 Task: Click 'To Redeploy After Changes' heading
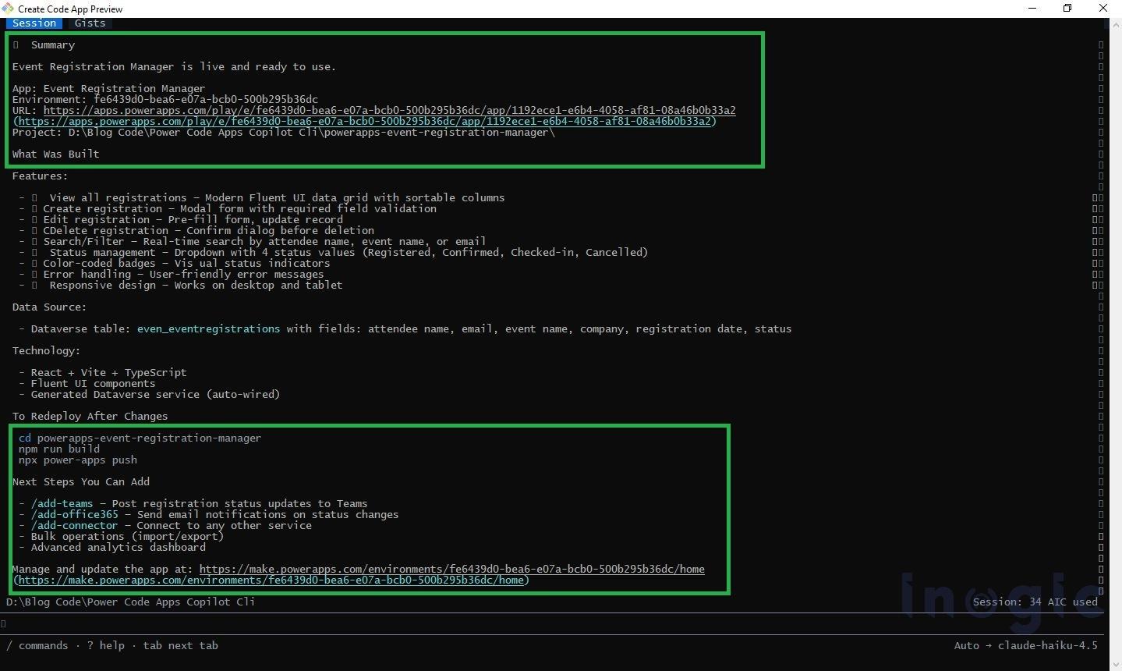(90, 416)
